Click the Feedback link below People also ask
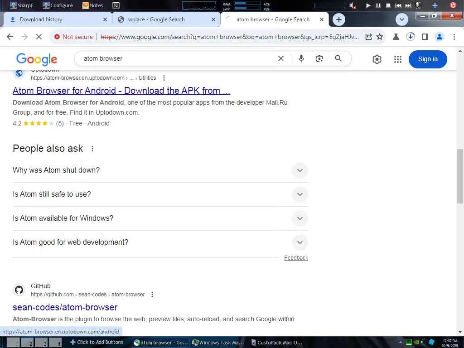464x348 pixels. tap(296, 258)
